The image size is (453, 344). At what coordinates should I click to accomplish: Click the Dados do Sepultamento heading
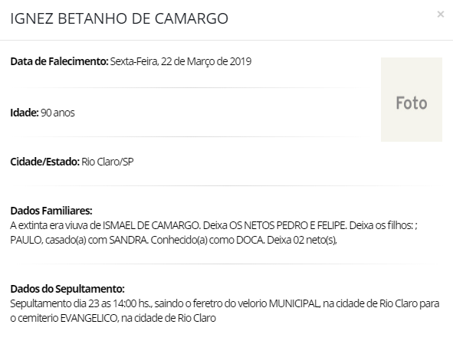pos(67,289)
